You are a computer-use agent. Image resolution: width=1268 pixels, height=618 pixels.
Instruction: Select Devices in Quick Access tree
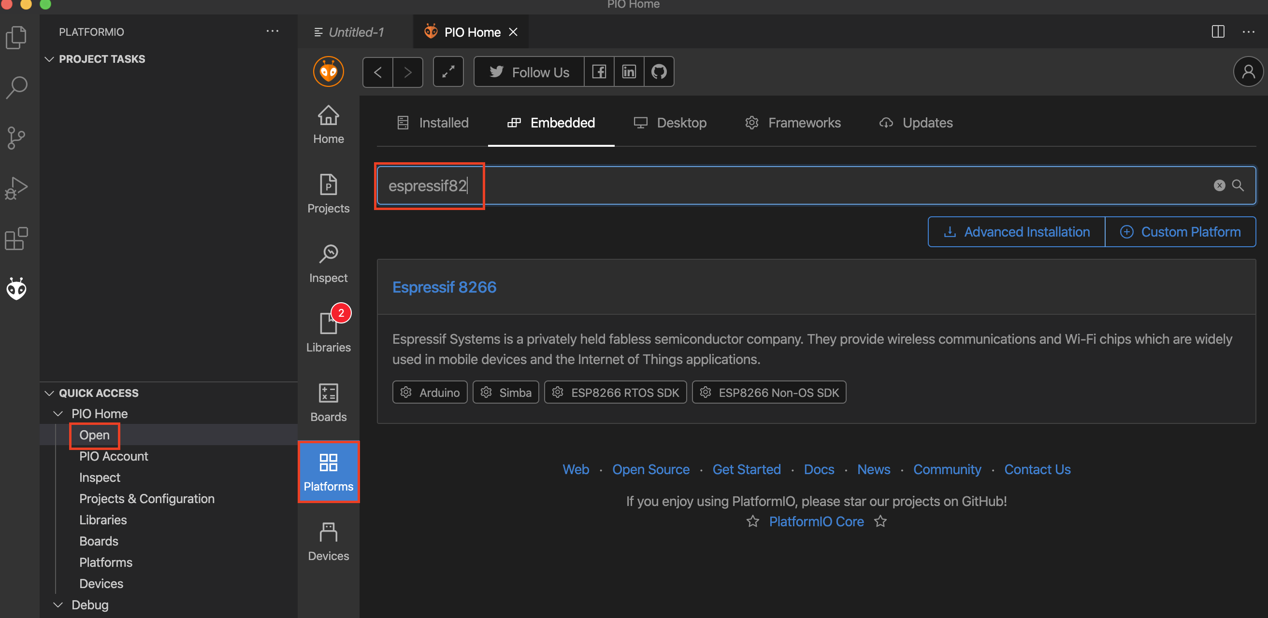pos(101,584)
